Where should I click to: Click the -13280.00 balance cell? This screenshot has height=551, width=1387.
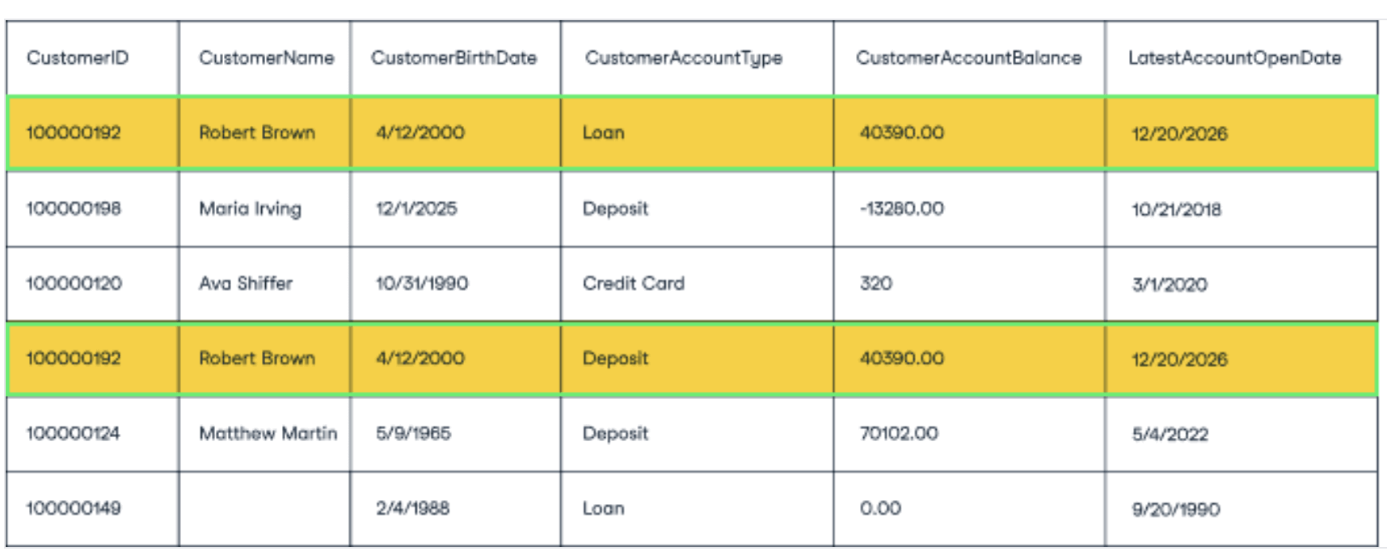coord(969,208)
